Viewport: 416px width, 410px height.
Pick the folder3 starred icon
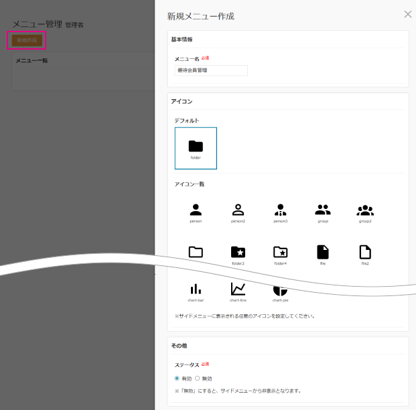[x=238, y=252]
